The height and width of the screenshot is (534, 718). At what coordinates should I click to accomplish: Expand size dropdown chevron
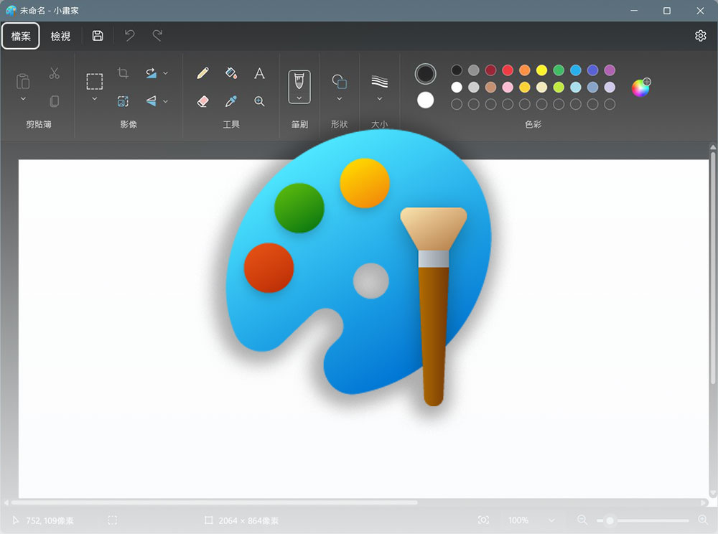pos(380,99)
